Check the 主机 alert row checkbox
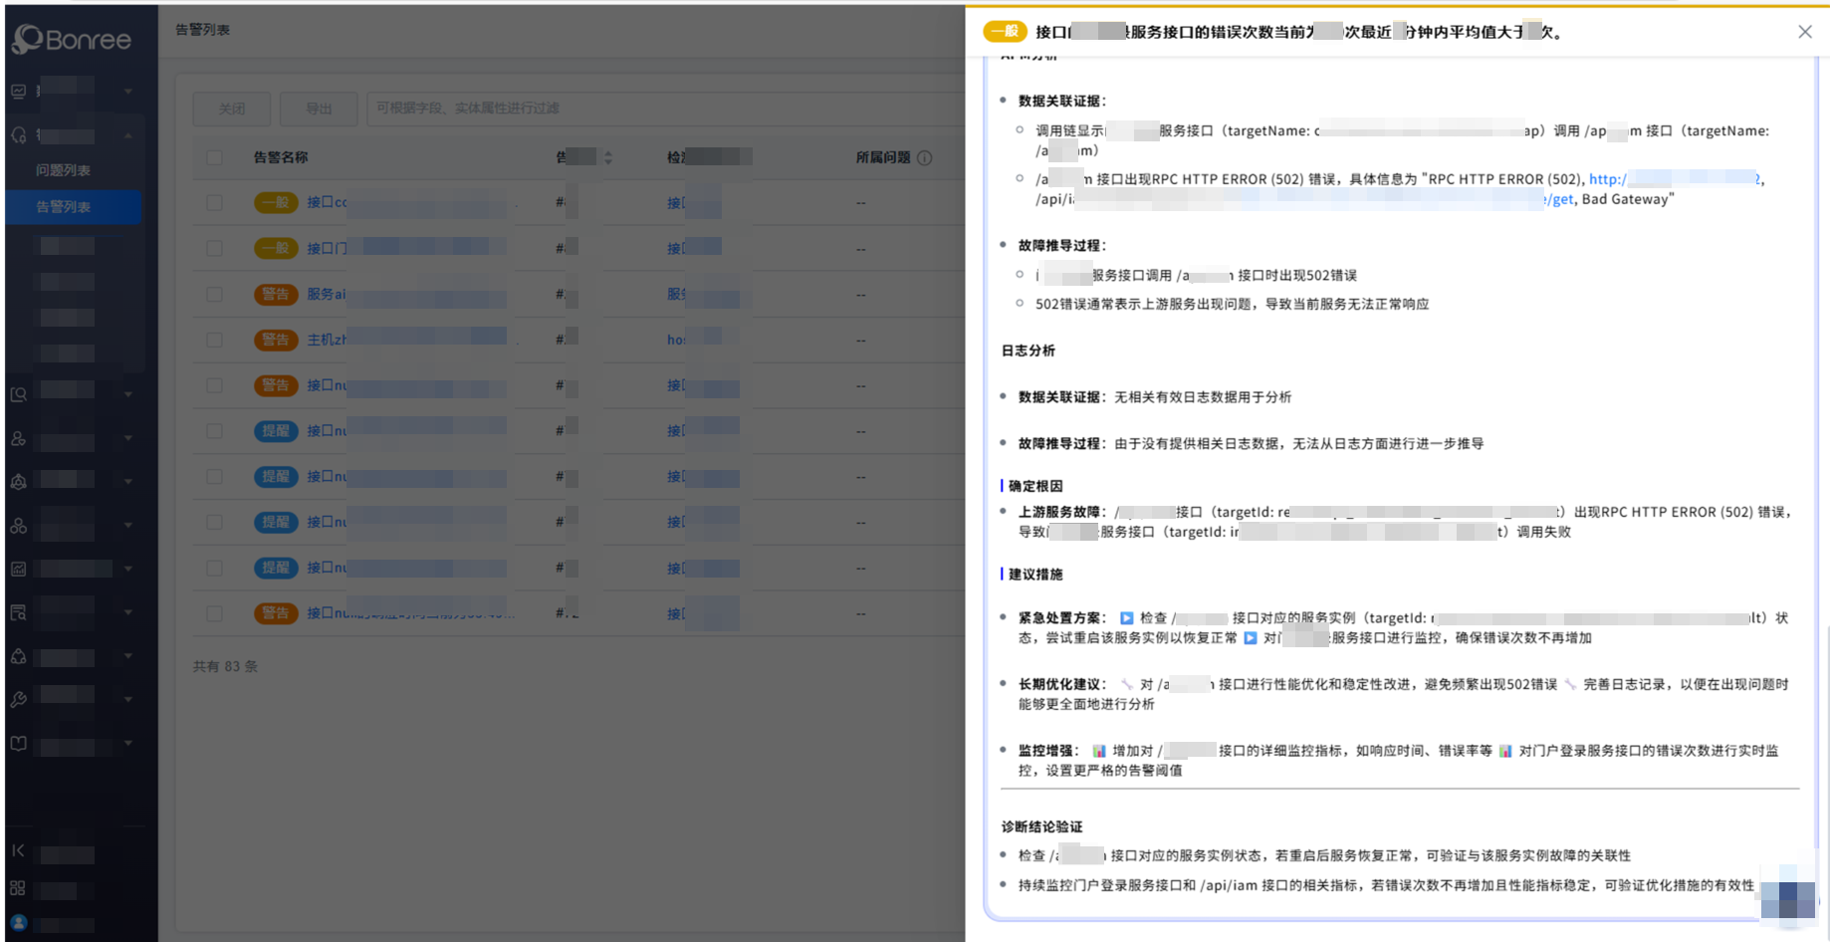Viewport: 1830px width, 942px height. [x=214, y=340]
